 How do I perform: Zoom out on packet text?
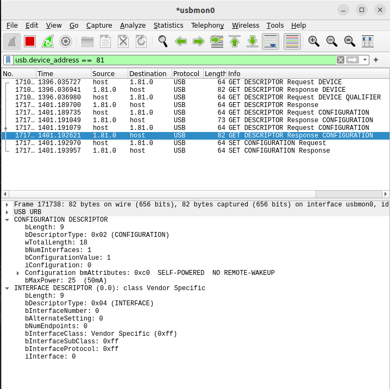pos(331,41)
